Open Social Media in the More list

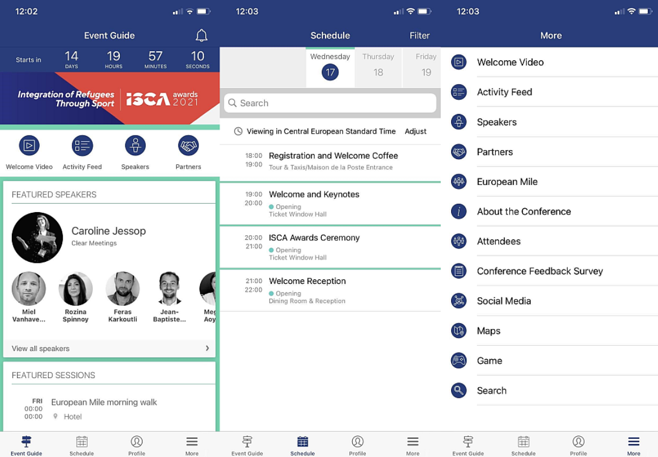pos(504,301)
